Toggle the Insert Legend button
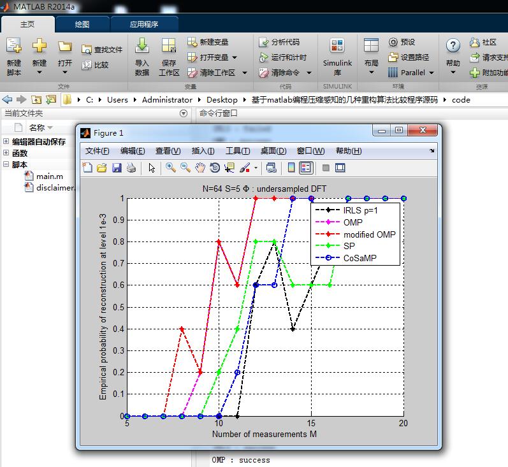508x467 pixels. click(306, 168)
